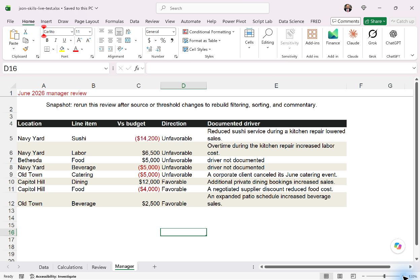Activate the Format Painter brush

click(x=26, y=49)
